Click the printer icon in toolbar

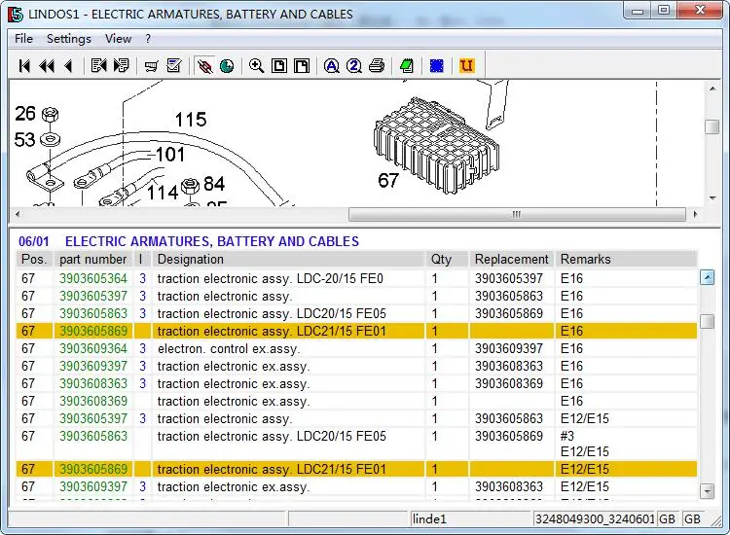coord(377,66)
